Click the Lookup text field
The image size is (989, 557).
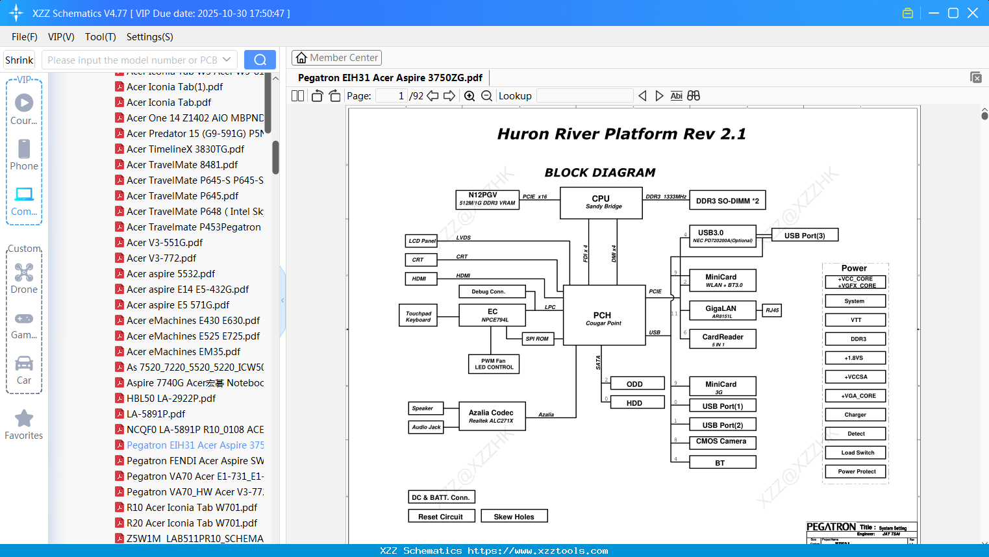tap(584, 96)
